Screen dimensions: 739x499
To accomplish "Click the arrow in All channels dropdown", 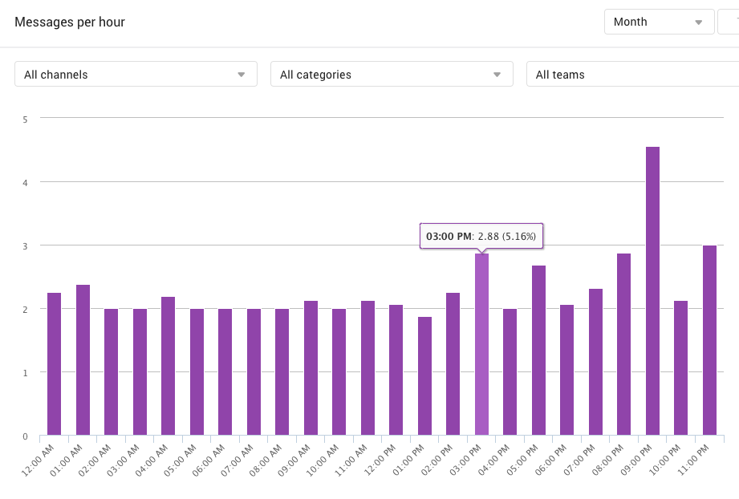I will pyautogui.click(x=241, y=75).
